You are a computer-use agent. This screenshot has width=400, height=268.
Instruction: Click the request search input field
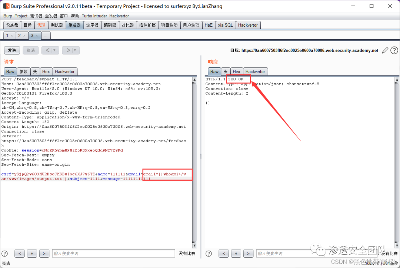114,254
